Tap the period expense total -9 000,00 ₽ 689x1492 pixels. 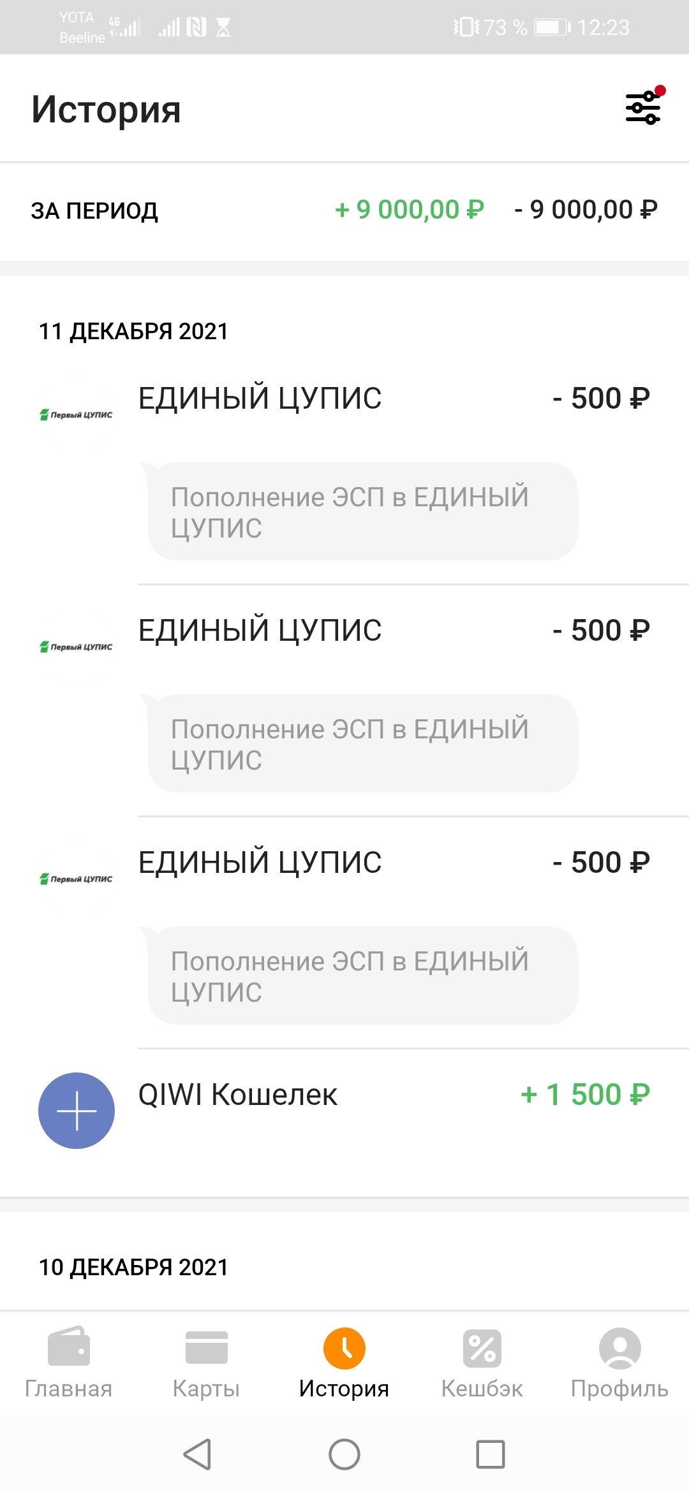tap(586, 210)
